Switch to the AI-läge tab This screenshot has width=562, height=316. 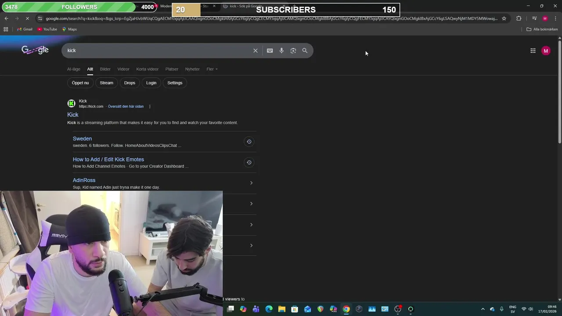click(x=74, y=69)
